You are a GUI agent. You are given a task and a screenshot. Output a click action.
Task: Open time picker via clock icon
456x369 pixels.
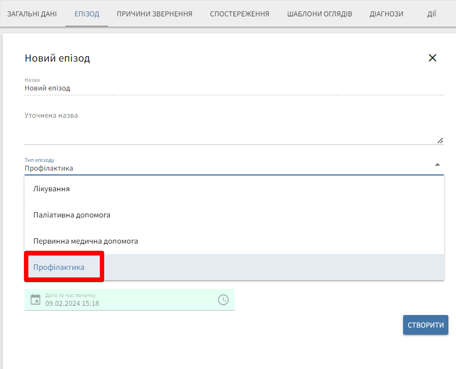coord(223,299)
